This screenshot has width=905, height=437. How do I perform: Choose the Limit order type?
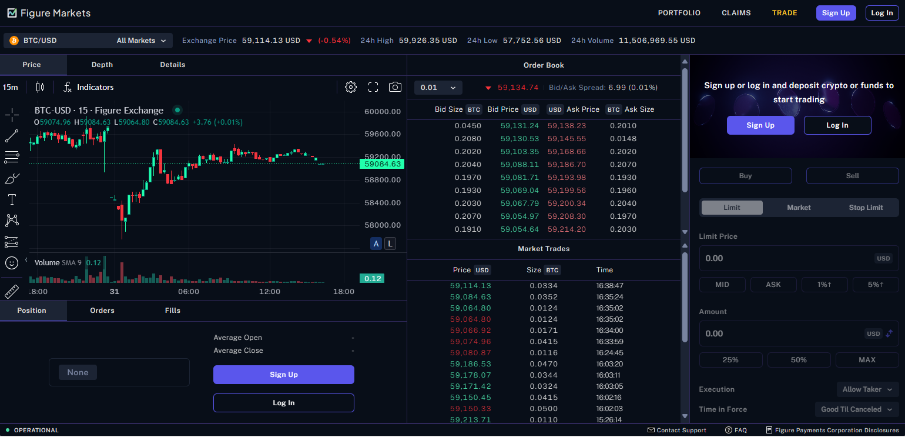pyautogui.click(x=732, y=208)
